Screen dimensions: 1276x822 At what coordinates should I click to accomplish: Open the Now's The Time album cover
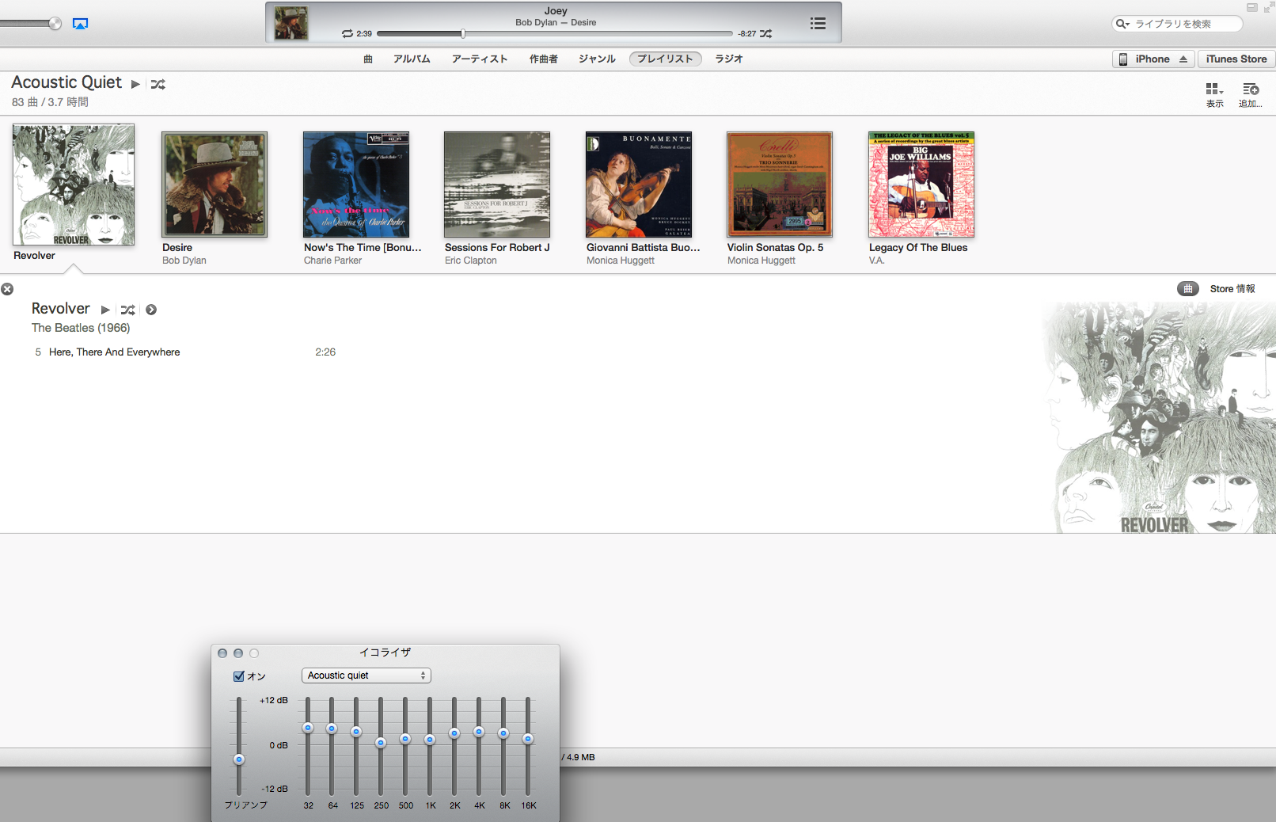click(356, 185)
